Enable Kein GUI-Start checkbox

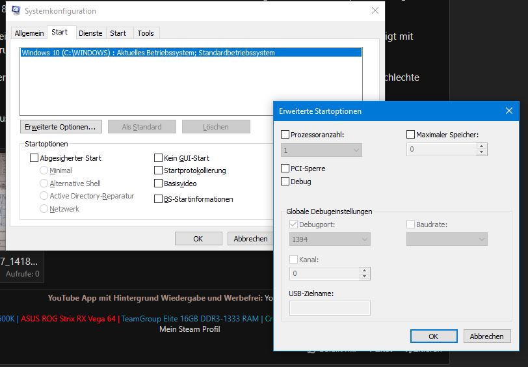(158, 158)
